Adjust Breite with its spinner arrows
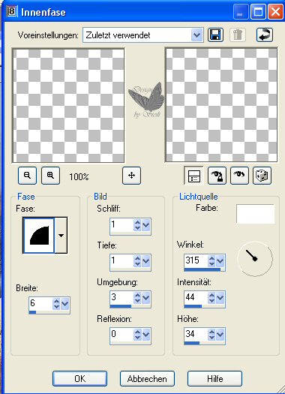Image resolution: width=285 pixels, height=394 pixels. 56,304
